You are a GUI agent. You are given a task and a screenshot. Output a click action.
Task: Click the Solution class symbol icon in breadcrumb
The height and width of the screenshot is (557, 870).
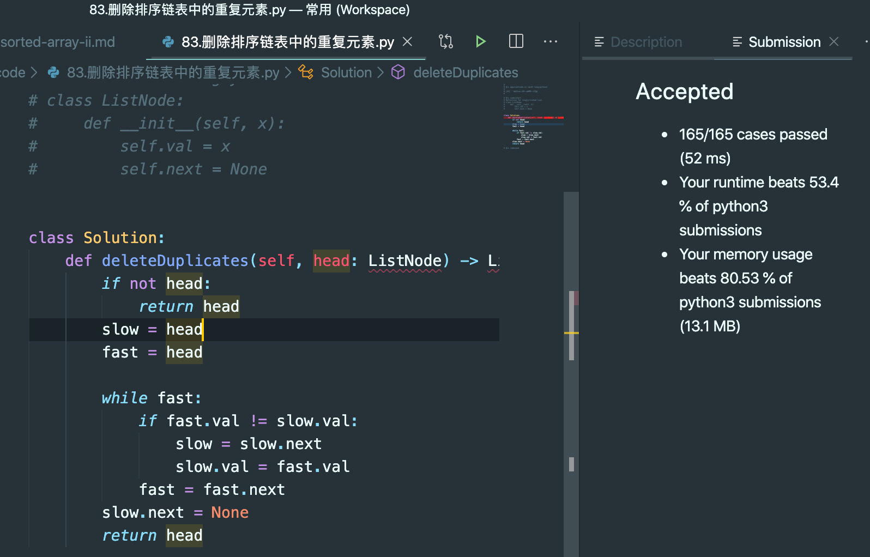[306, 72]
